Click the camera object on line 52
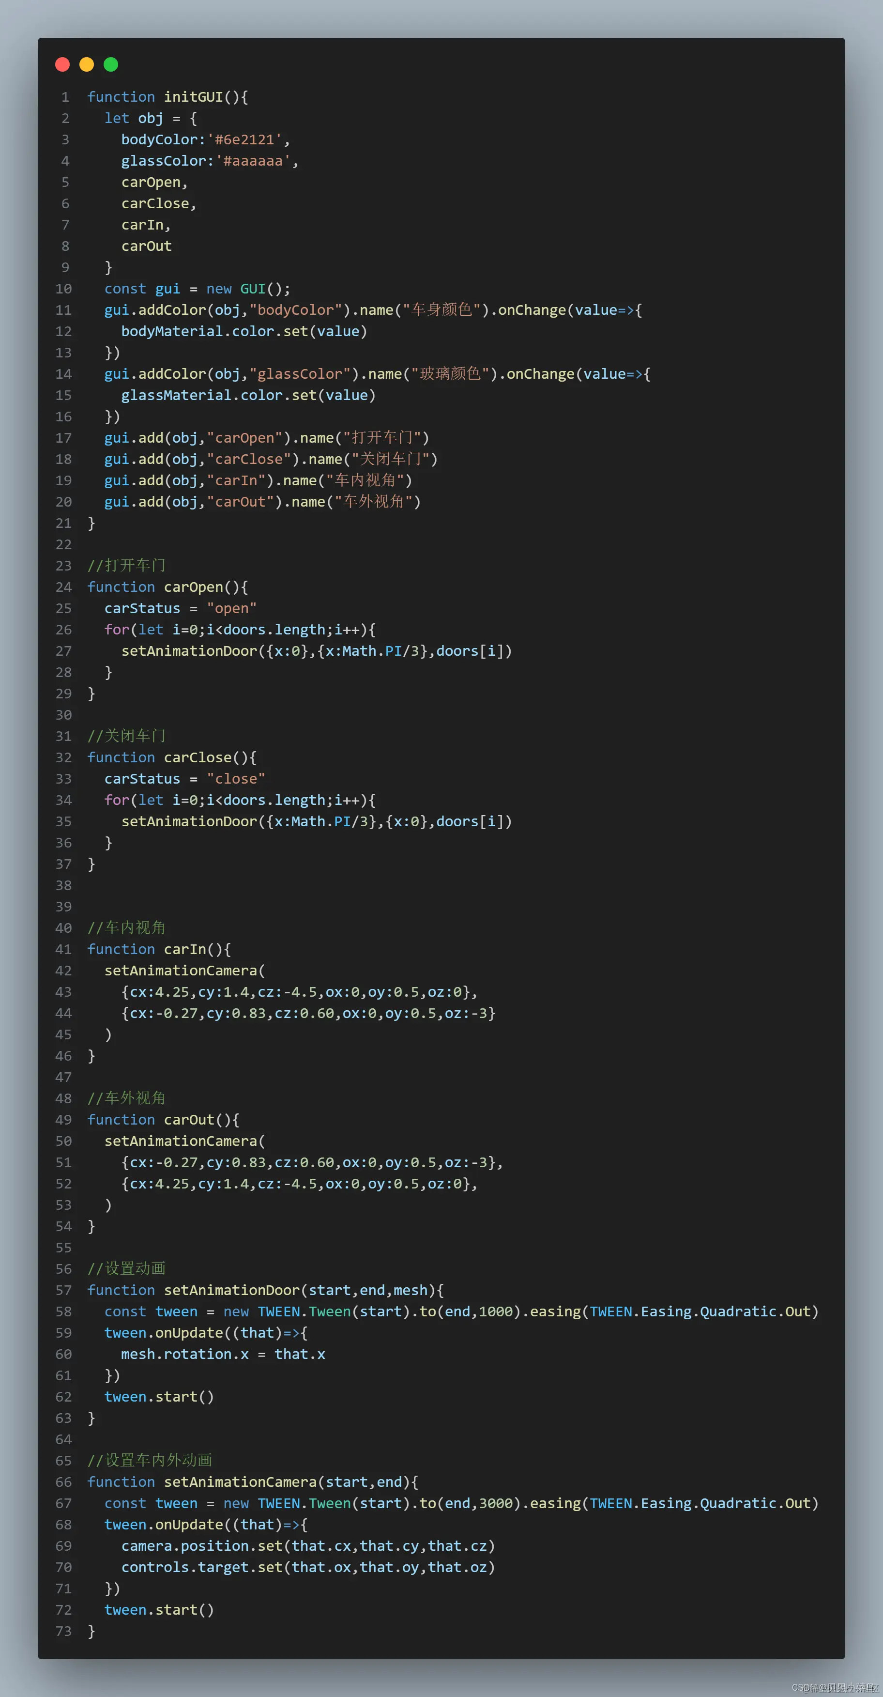The height and width of the screenshot is (1697, 883). tap(300, 1184)
